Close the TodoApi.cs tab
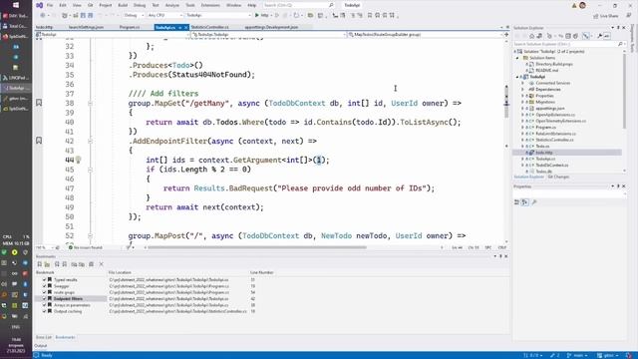The image size is (638, 359). click(186, 27)
